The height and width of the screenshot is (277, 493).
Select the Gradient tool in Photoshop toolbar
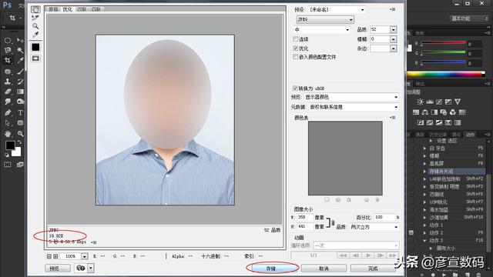click(x=21, y=92)
